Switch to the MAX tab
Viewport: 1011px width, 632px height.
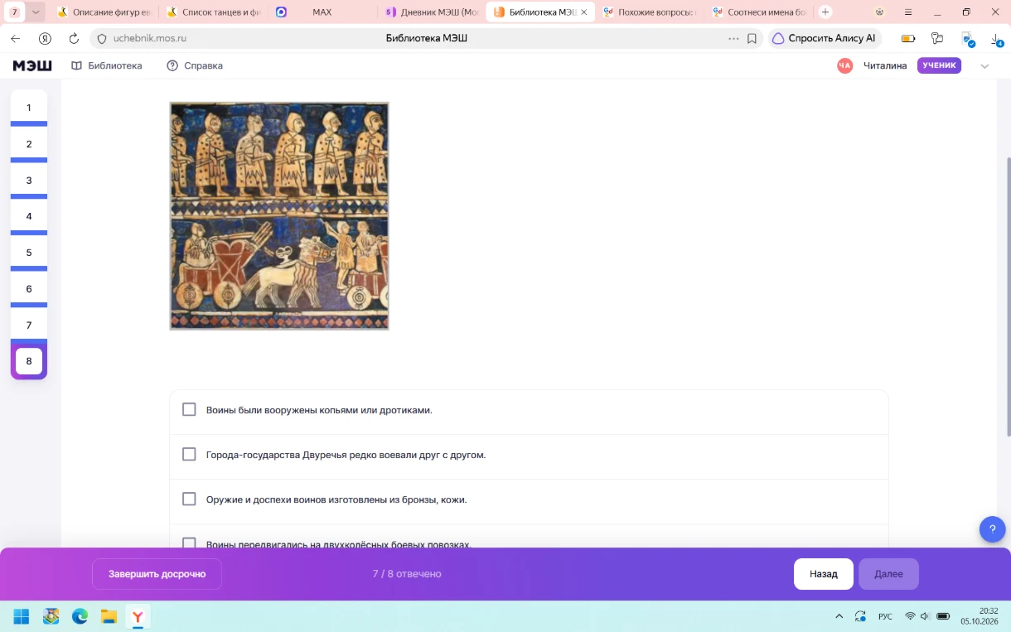point(323,12)
